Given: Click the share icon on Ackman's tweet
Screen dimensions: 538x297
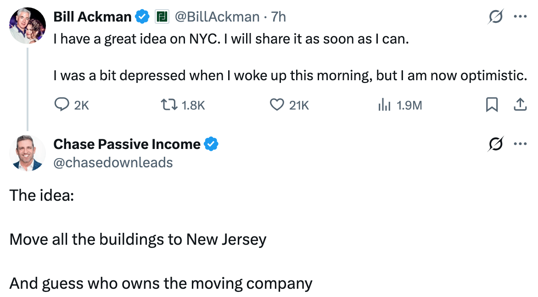Looking at the screenshot, I should point(520,105).
